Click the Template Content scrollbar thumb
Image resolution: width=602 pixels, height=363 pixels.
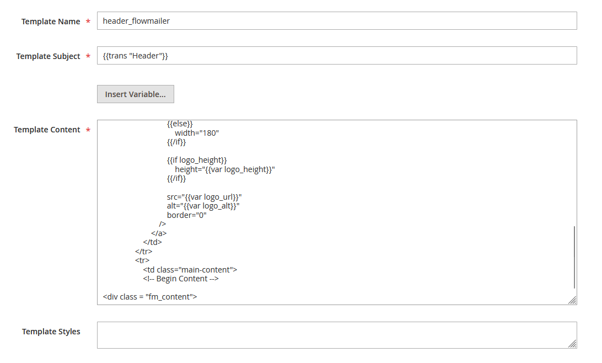(x=574, y=258)
